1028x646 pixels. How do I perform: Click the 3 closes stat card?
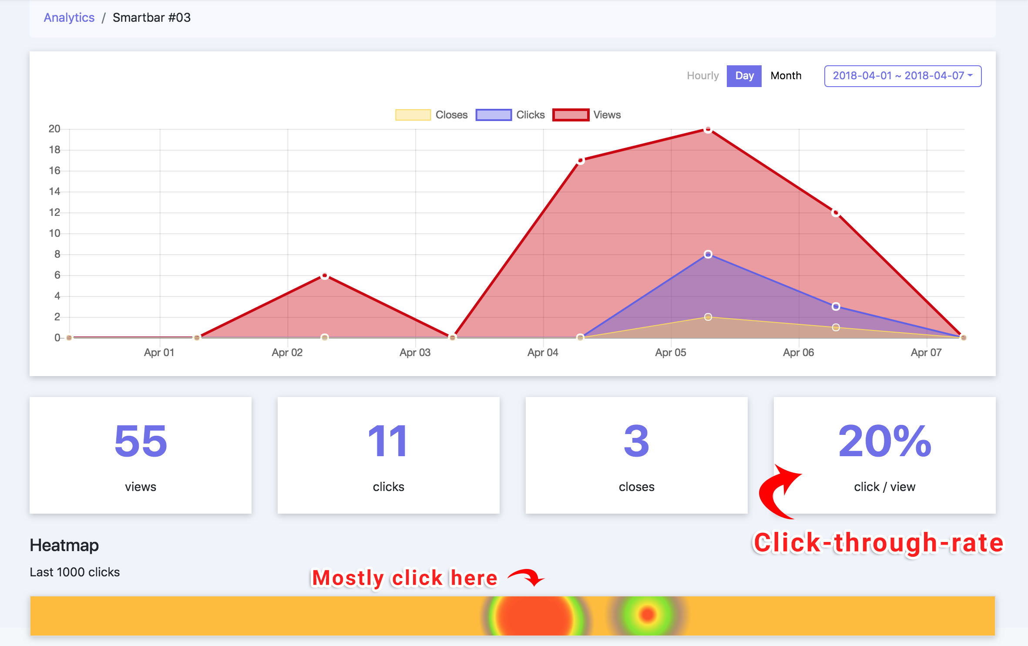pos(636,455)
